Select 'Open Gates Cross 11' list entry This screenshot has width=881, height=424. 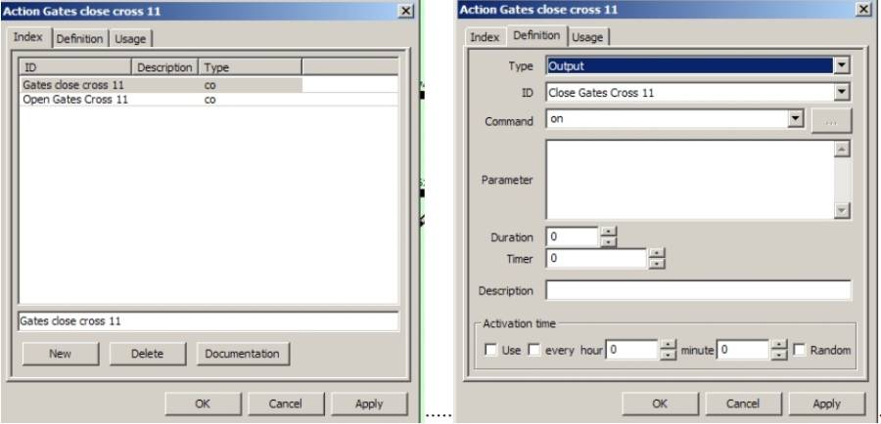pos(75,99)
